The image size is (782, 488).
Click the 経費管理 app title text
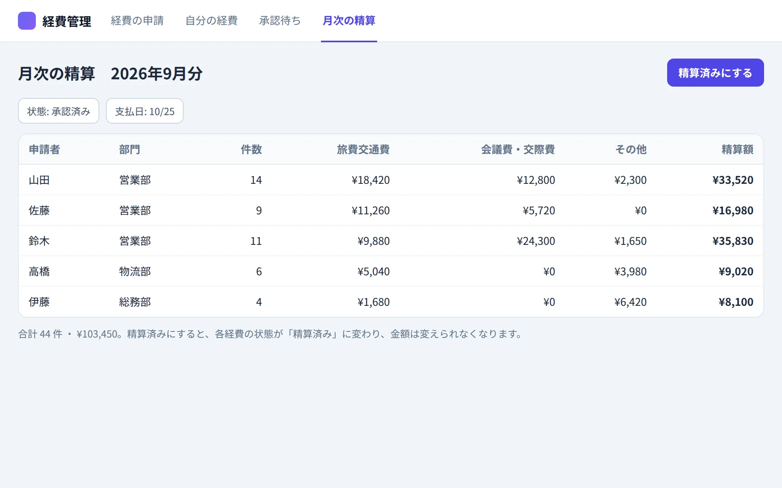coord(67,21)
